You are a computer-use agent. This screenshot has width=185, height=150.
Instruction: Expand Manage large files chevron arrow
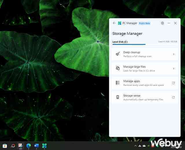173,68
